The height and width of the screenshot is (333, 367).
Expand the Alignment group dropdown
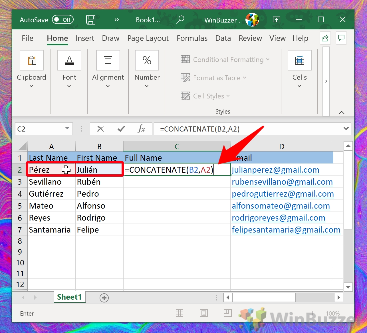[108, 86]
